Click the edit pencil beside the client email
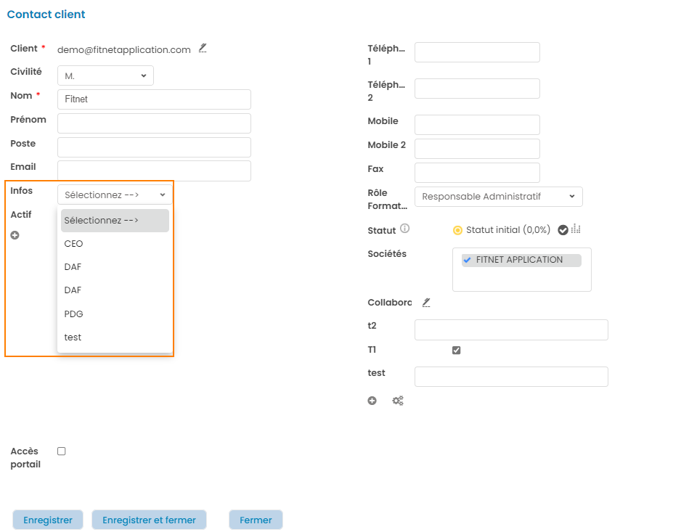Viewport: 689px width, 532px height. tap(203, 49)
